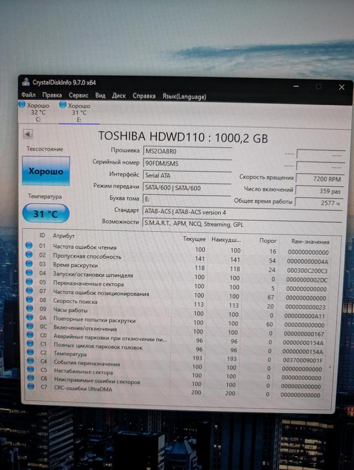Open the Файл menu
The height and width of the screenshot is (470, 354).
tap(29, 95)
